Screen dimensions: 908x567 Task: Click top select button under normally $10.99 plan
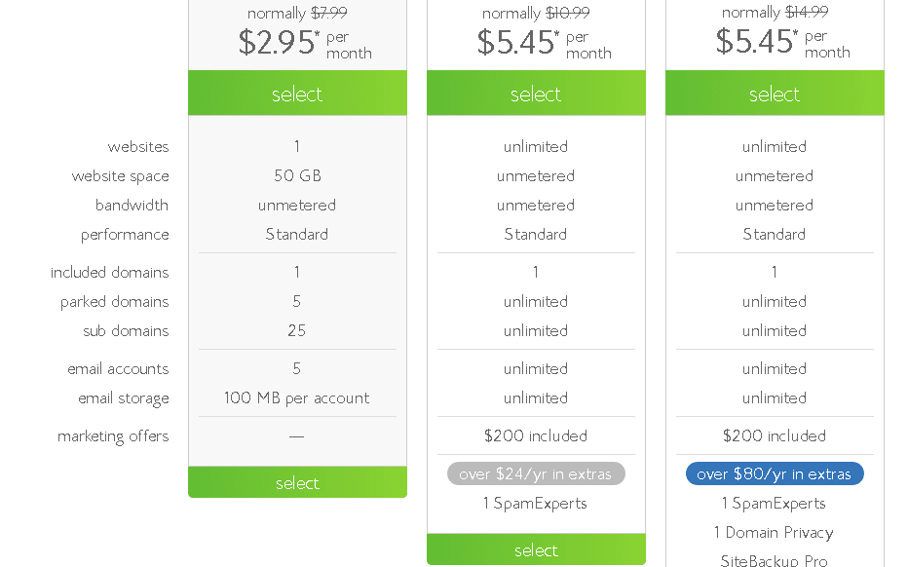(x=536, y=94)
